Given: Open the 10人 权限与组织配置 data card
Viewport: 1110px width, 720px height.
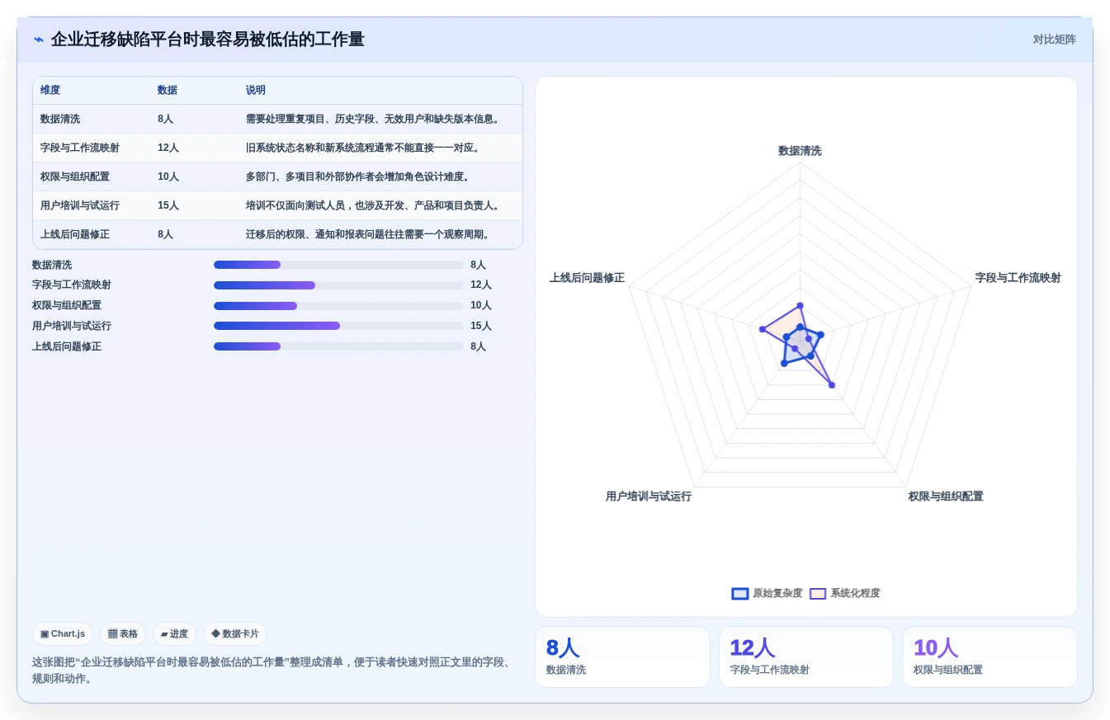Looking at the screenshot, I should (990, 656).
